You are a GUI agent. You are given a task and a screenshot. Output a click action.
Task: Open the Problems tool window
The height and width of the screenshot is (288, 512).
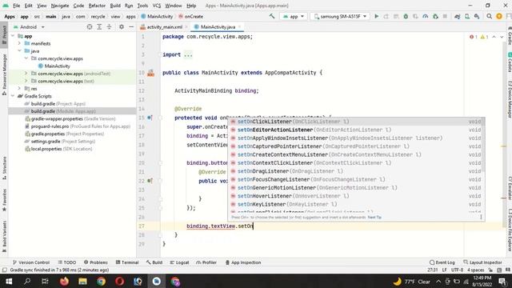tap(96, 262)
